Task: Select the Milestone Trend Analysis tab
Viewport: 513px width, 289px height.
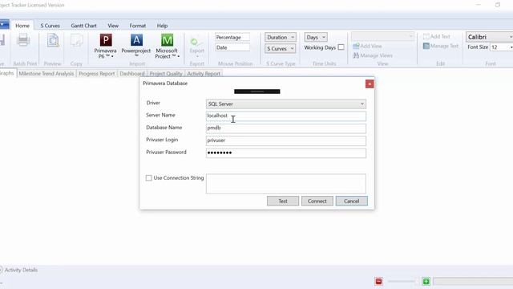Action: tap(46, 74)
